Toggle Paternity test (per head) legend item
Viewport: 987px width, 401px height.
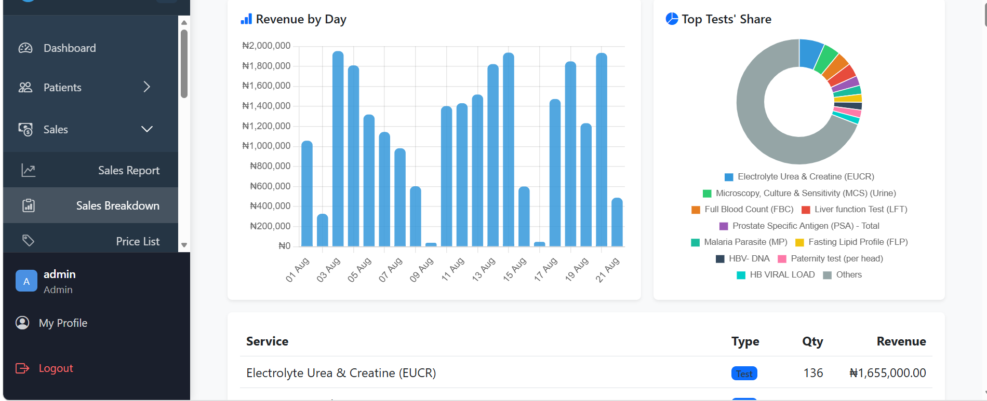pos(830,259)
